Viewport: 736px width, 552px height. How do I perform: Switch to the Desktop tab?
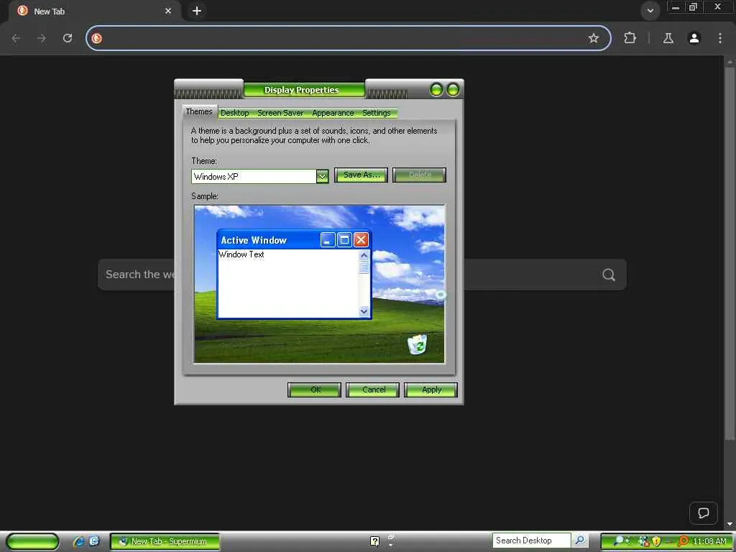(x=235, y=113)
